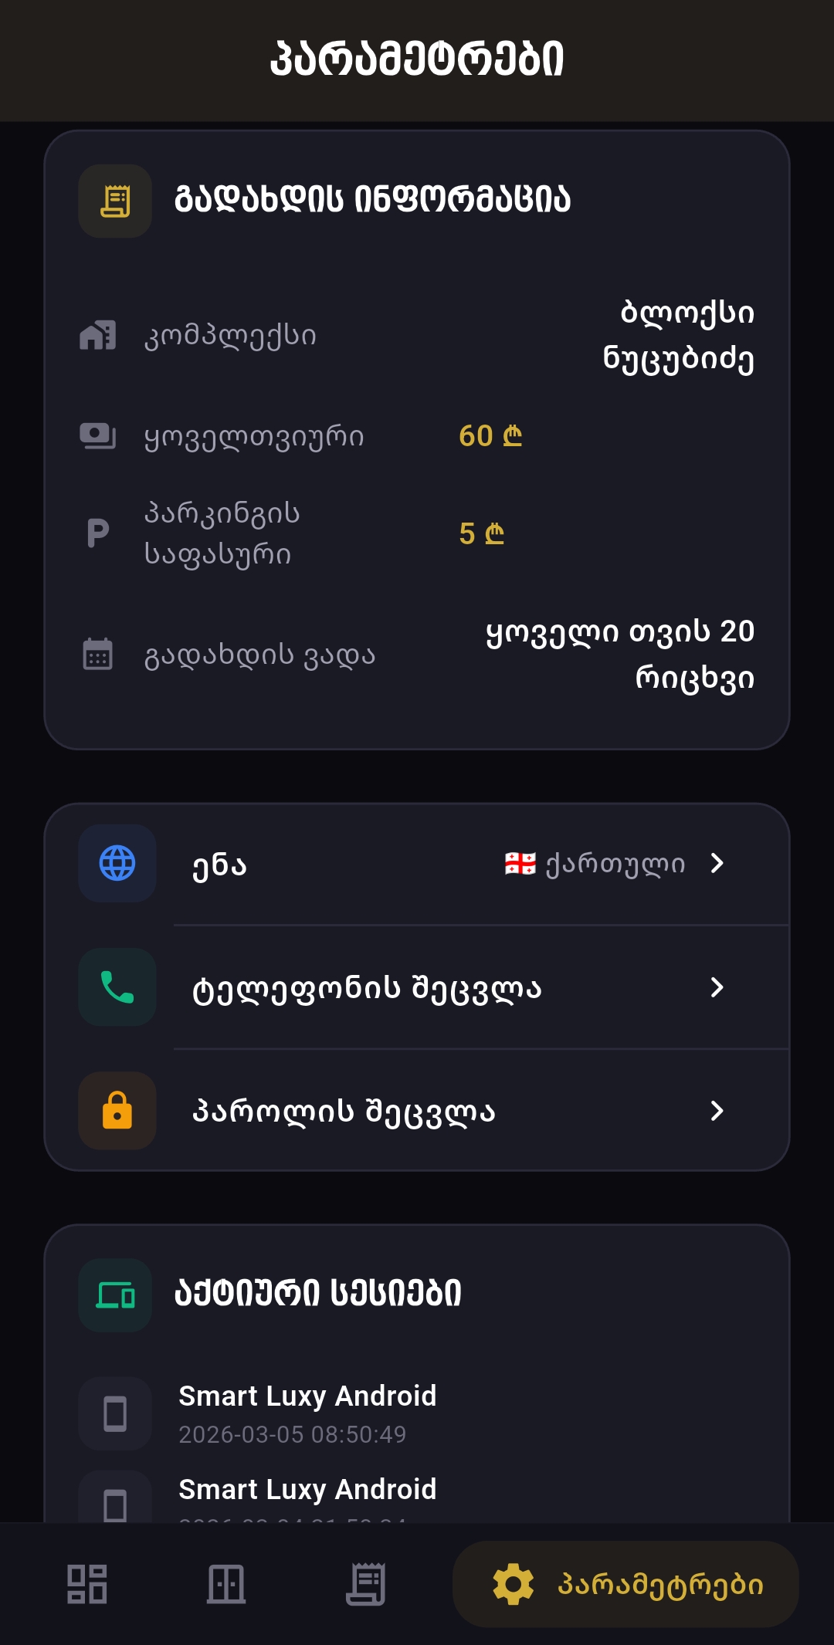Select the პარამეტრები tab in bottom bar
Screen dimensions: 834x1645
point(625,1584)
